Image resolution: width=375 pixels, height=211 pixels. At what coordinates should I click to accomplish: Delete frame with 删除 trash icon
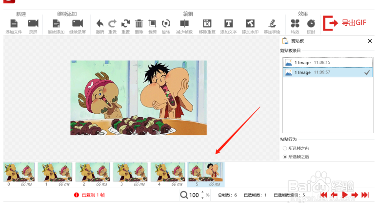tap(139, 24)
